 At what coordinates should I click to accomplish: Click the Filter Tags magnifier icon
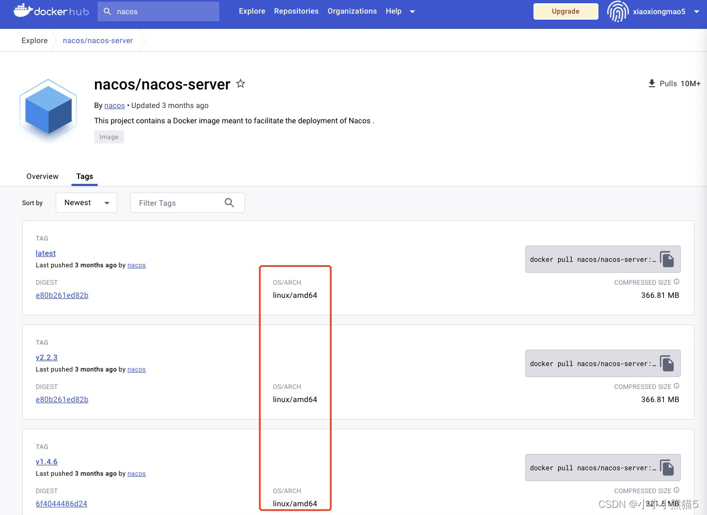[x=229, y=202]
